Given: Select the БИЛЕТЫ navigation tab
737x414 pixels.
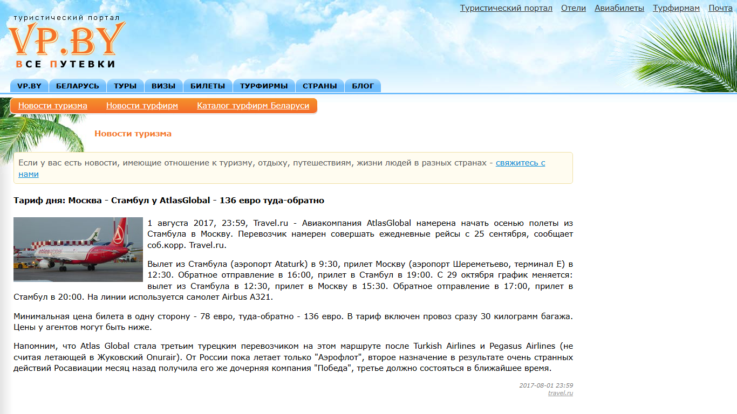Looking at the screenshot, I should click(208, 86).
